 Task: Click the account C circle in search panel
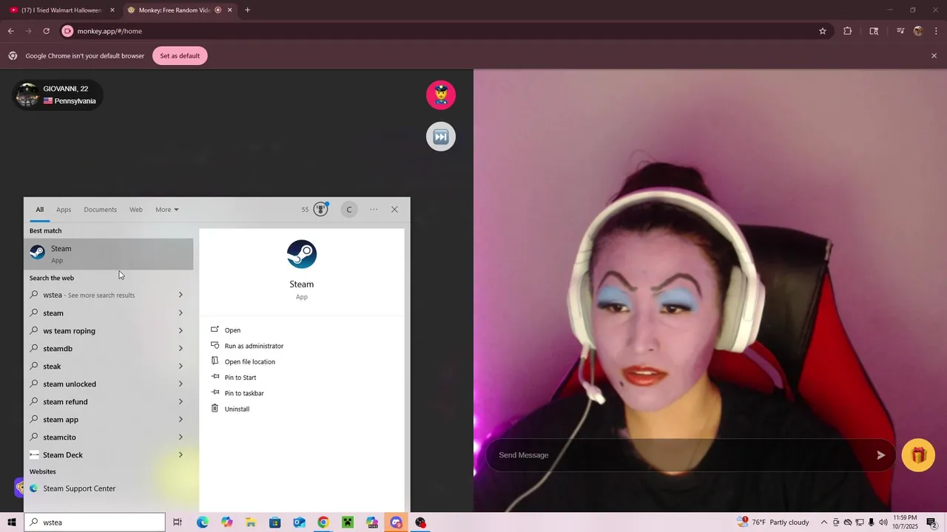[349, 210]
